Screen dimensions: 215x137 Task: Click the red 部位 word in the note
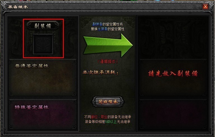pyautogui.click(x=94, y=117)
